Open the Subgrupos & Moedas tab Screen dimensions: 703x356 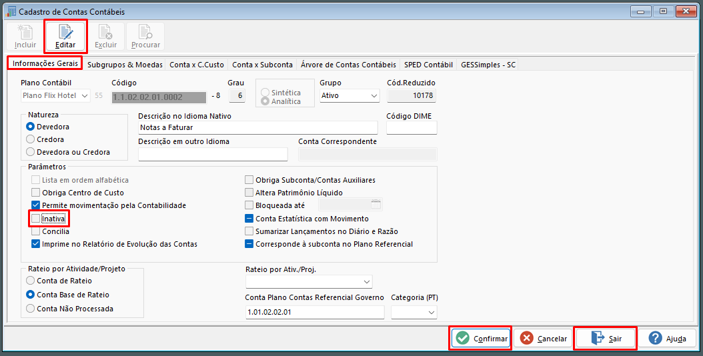(125, 65)
